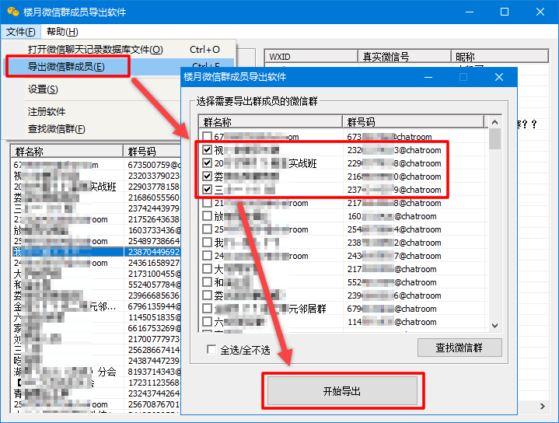Select highlighted row 23870449692 in main list
559x423 pixels.
(x=96, y=252)
